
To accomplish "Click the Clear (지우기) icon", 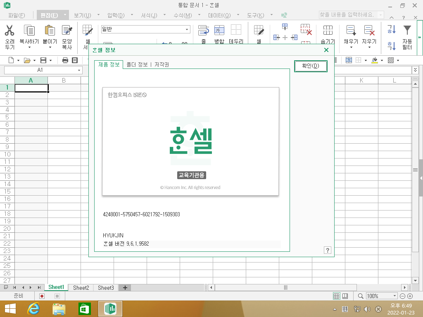I will point(369,30).
